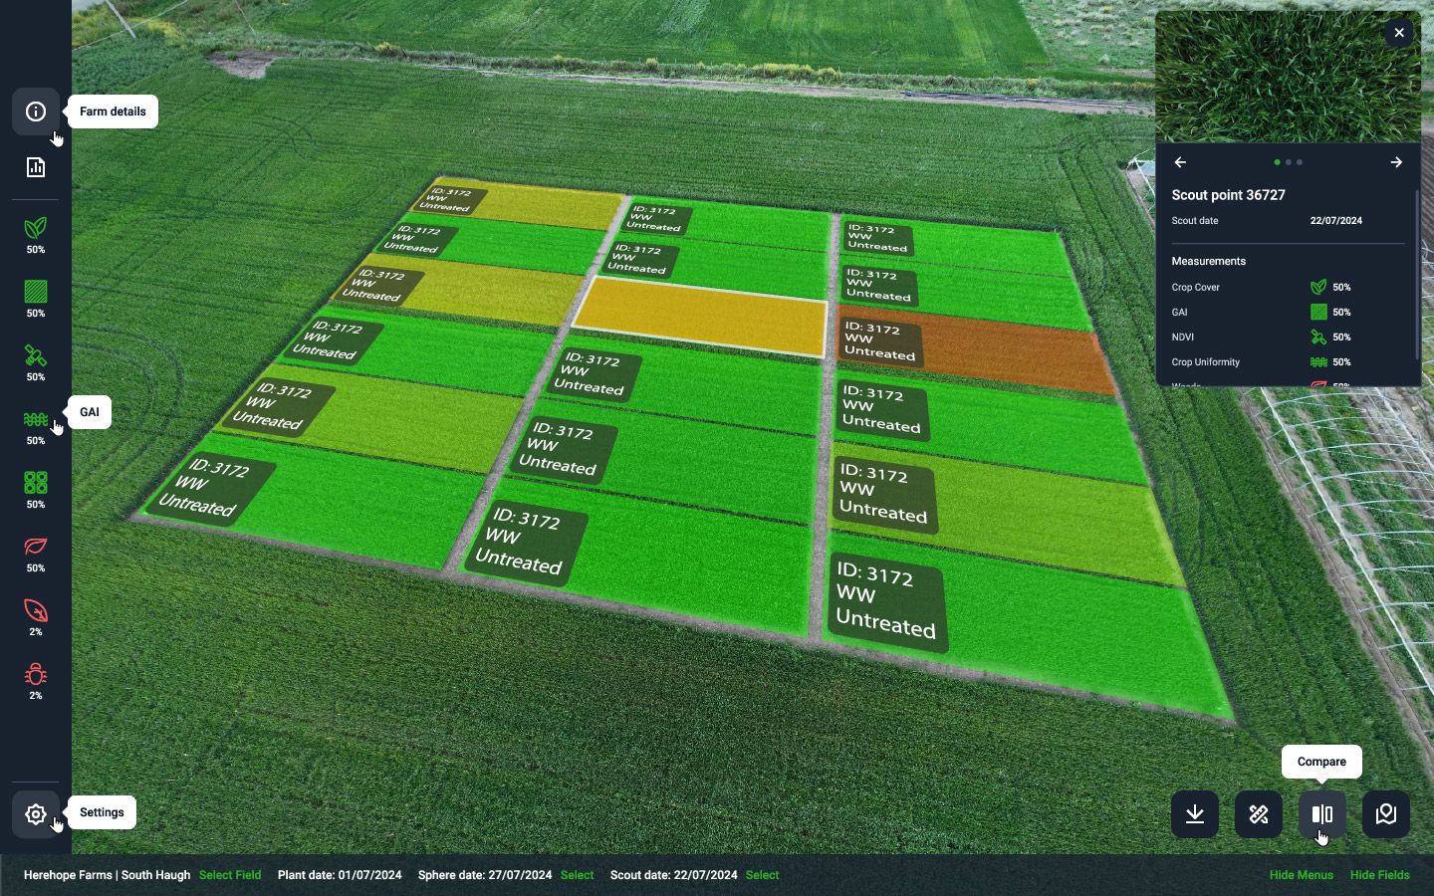
Task: Go to previous scout image arrow
Action: pyautogui.click(x=1180, y=162)
